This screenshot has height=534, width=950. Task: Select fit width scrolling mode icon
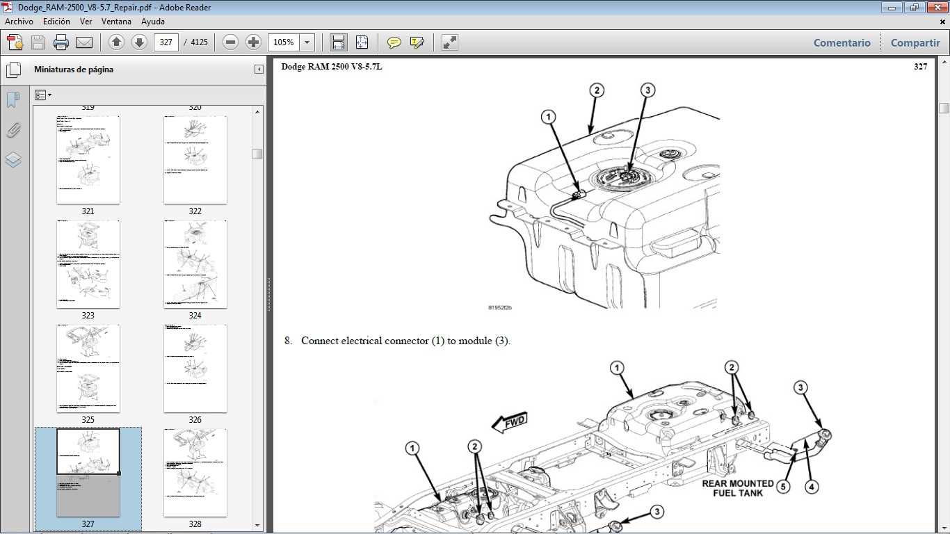339,42
